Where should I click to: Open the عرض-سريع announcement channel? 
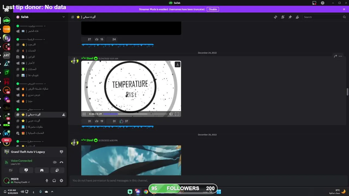(x=41, y=95)
